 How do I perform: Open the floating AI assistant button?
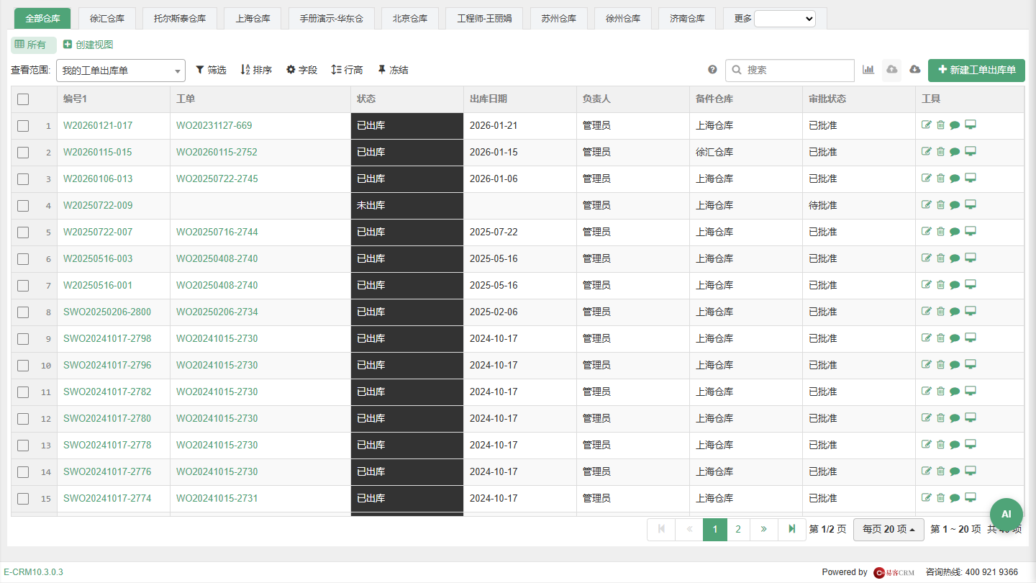click(1007, 515)
